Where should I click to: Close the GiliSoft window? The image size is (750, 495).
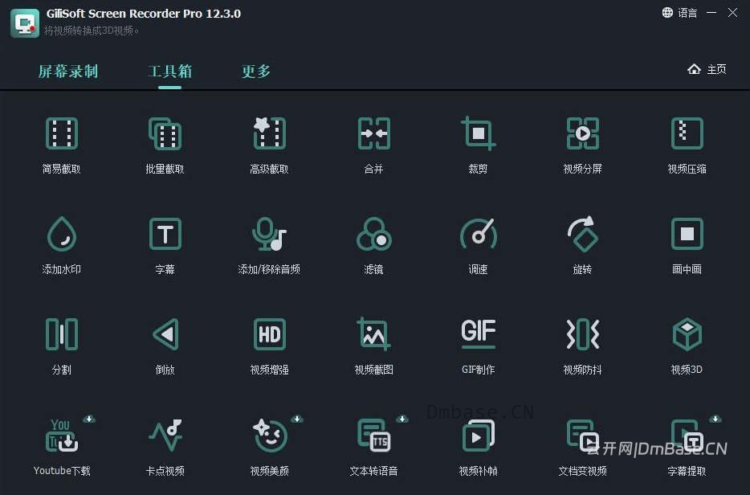[x=733, y=13]
